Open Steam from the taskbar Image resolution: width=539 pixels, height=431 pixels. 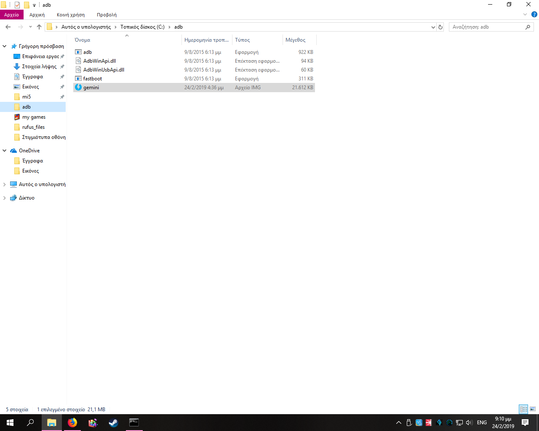tap(113, 423)
